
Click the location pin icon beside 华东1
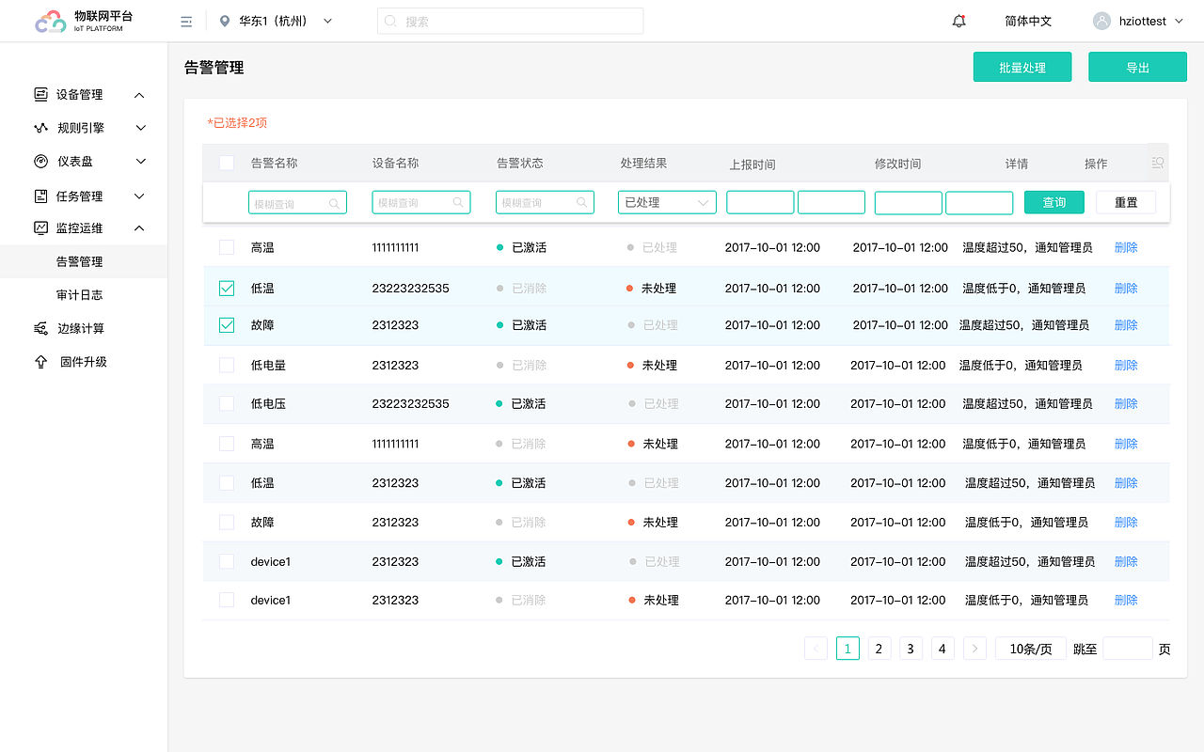224,22
